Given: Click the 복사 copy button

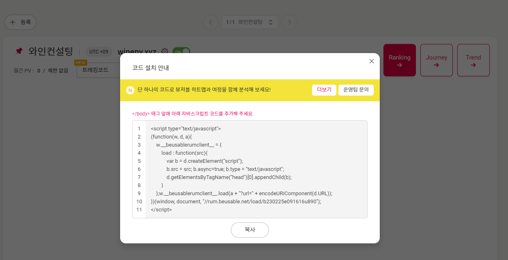Looking at the screenshot, I should coord(250,230).
